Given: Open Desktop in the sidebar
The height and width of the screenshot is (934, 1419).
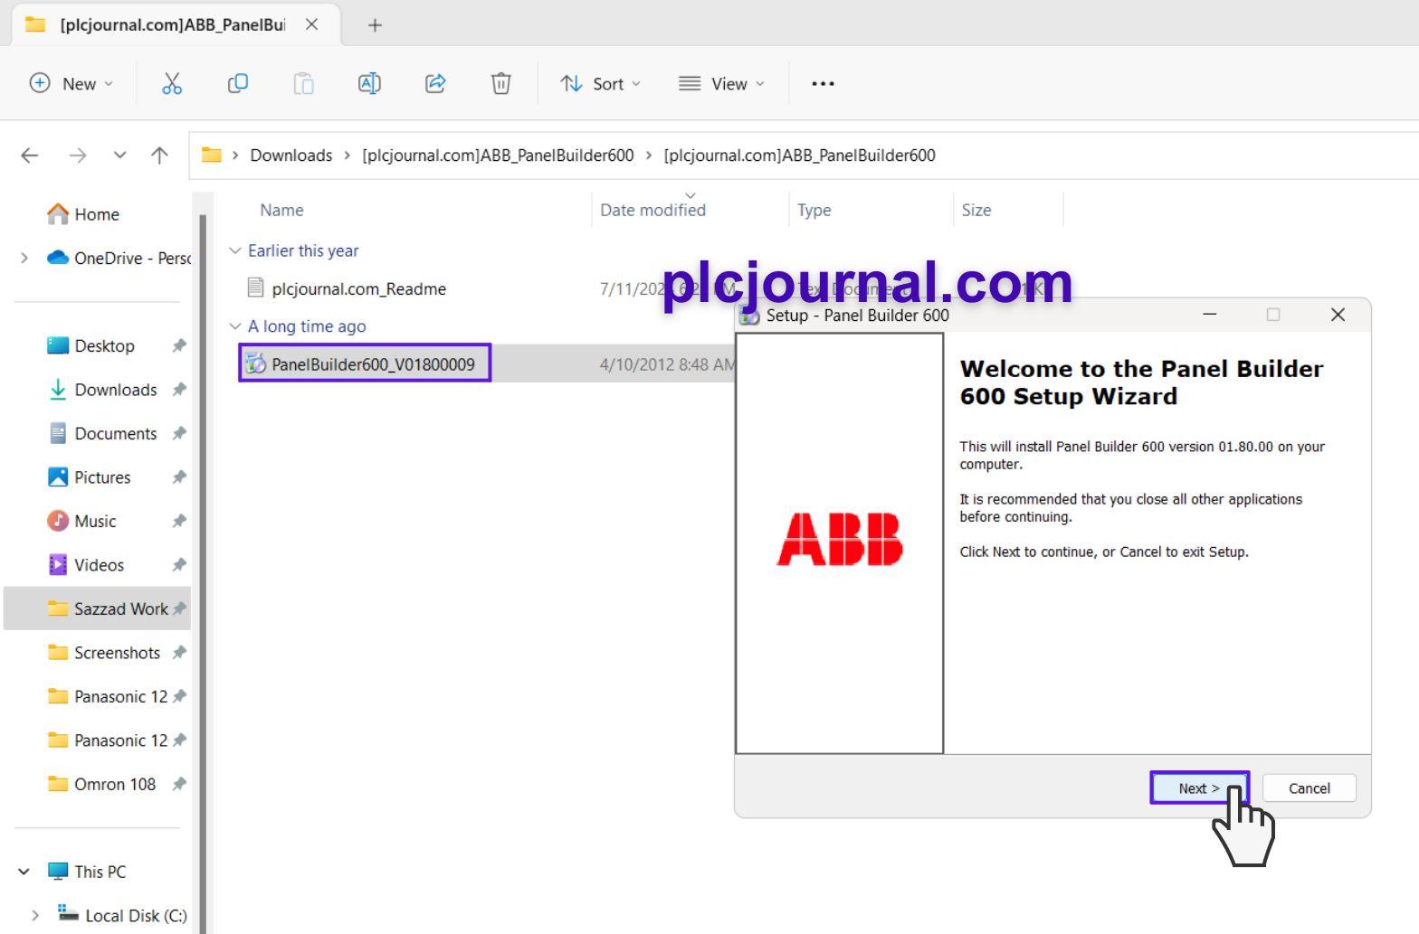Looking at the screenshot, I should point(104,345).
